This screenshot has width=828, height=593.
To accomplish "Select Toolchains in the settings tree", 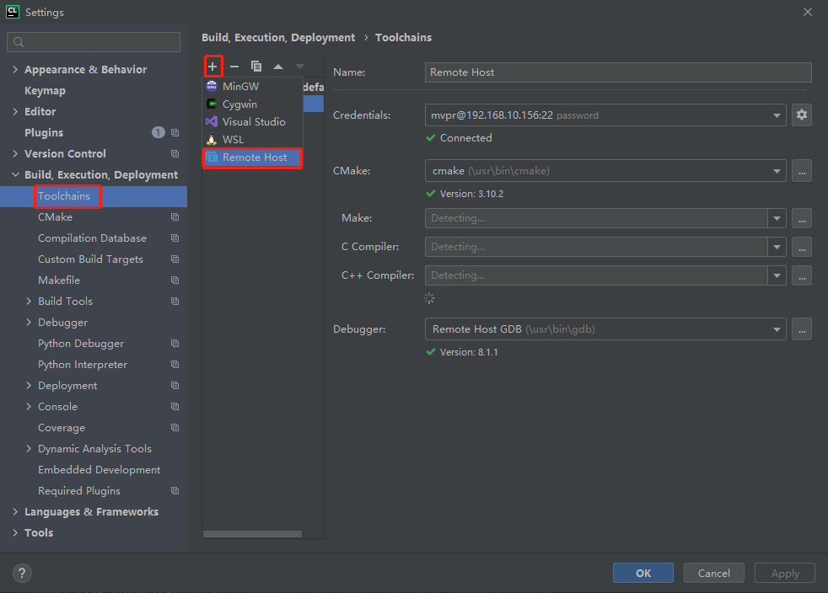I will coord(94,196).
